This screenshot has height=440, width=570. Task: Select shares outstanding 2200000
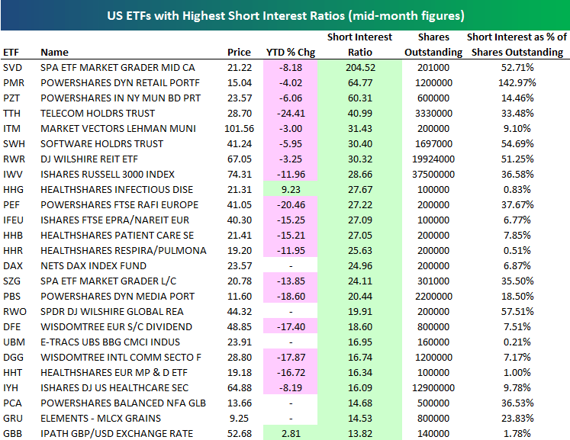[433, 297]
